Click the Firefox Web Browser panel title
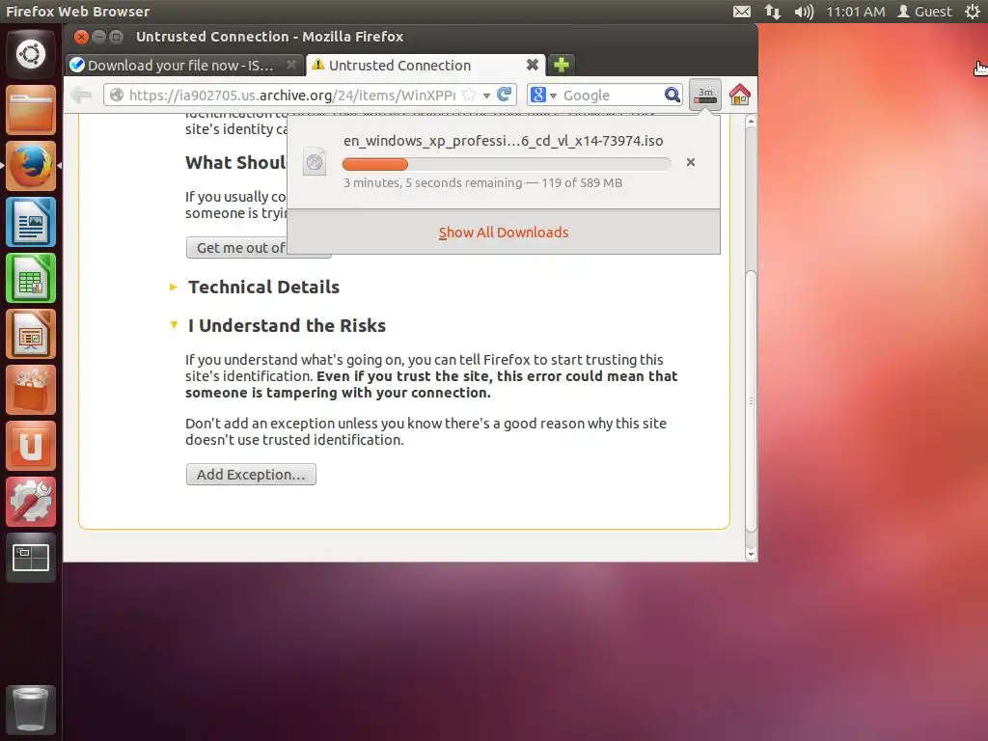This screenshot has width=988, height=741. point(77,12)
